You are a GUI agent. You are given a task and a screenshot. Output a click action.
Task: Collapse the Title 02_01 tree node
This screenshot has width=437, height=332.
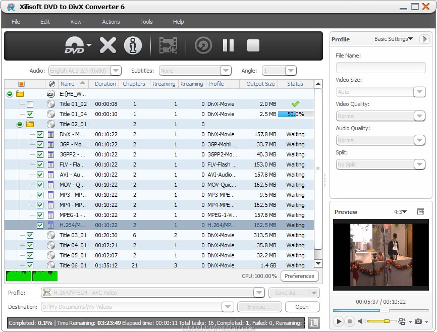point(20,124)
